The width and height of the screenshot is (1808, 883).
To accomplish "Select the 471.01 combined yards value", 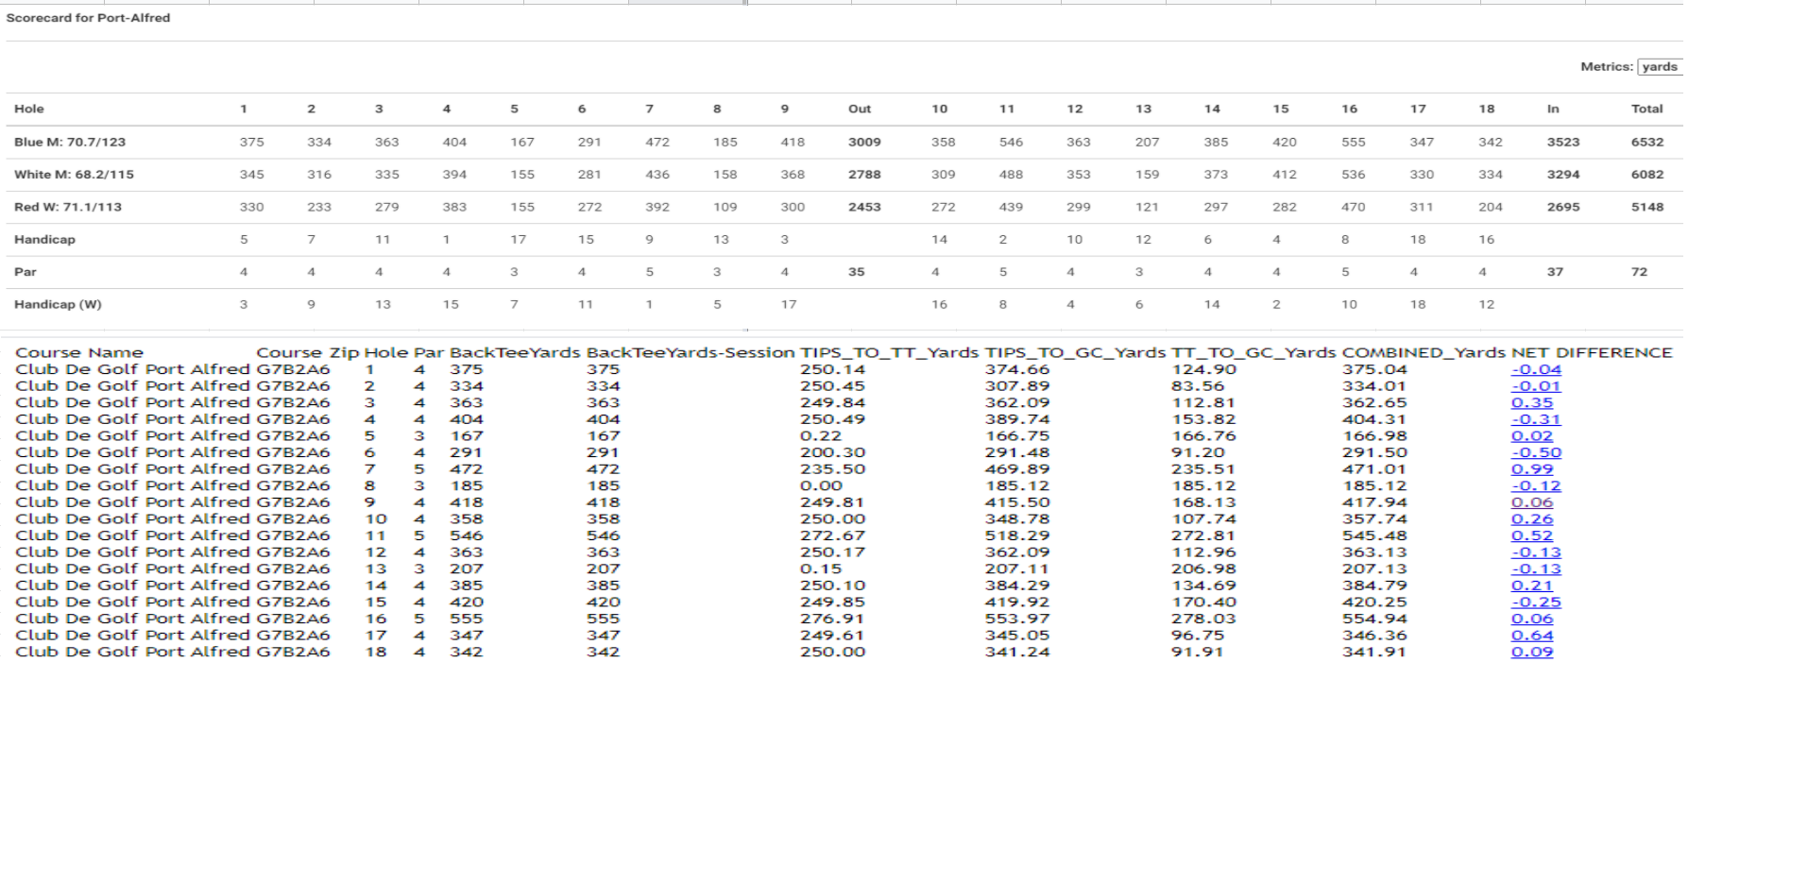I will pos(1374,469).
